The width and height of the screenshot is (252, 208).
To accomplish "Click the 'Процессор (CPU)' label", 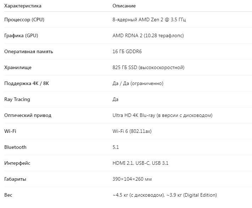I will click(24, 19).
